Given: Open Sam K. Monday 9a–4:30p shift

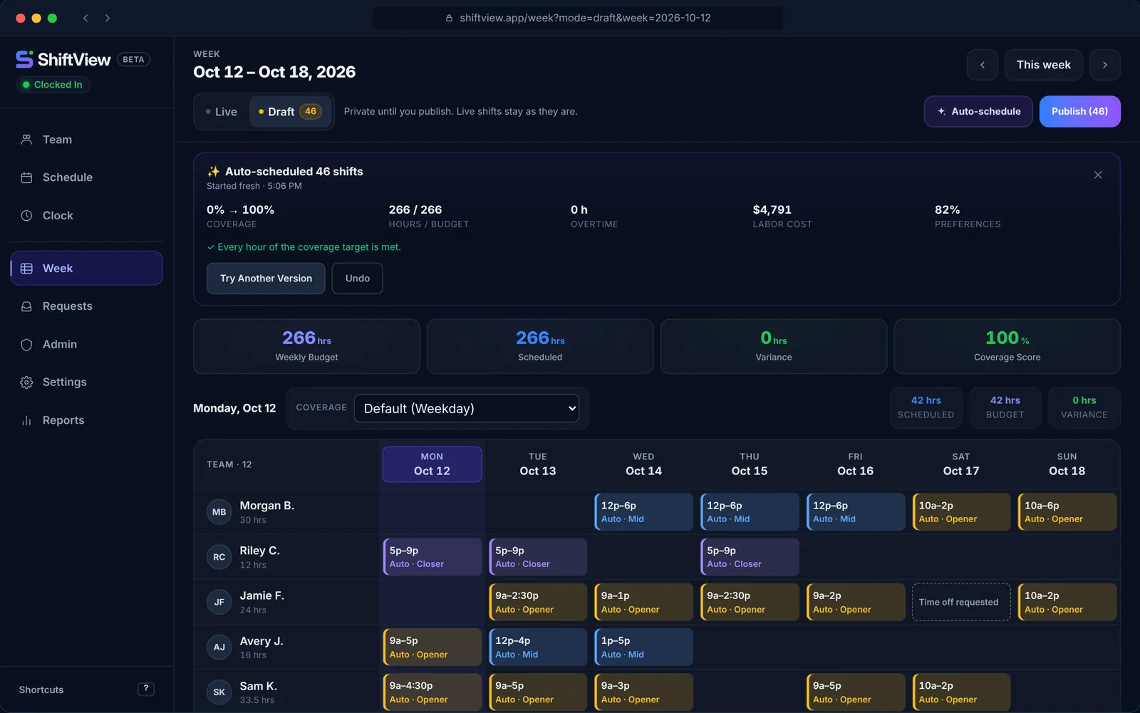Looking at the screenshot, I should click(432, 692).
